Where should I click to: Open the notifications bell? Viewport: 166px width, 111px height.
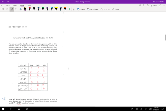coord(148,5)
